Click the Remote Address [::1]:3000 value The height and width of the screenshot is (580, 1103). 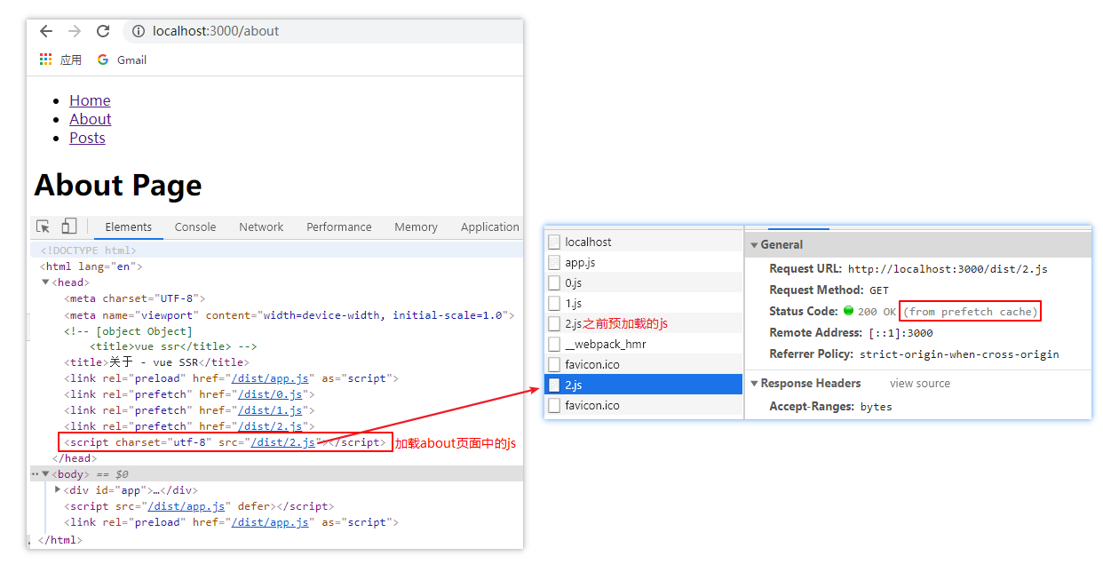[x=901, y=333]
